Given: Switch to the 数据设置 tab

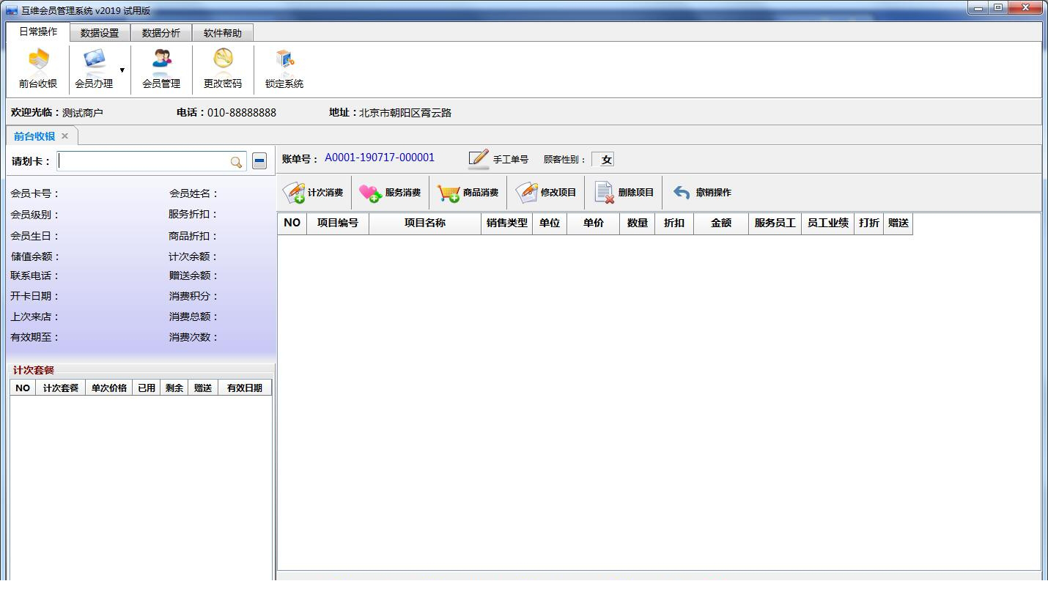Looking at the screenshot, I should pos(100,33).
